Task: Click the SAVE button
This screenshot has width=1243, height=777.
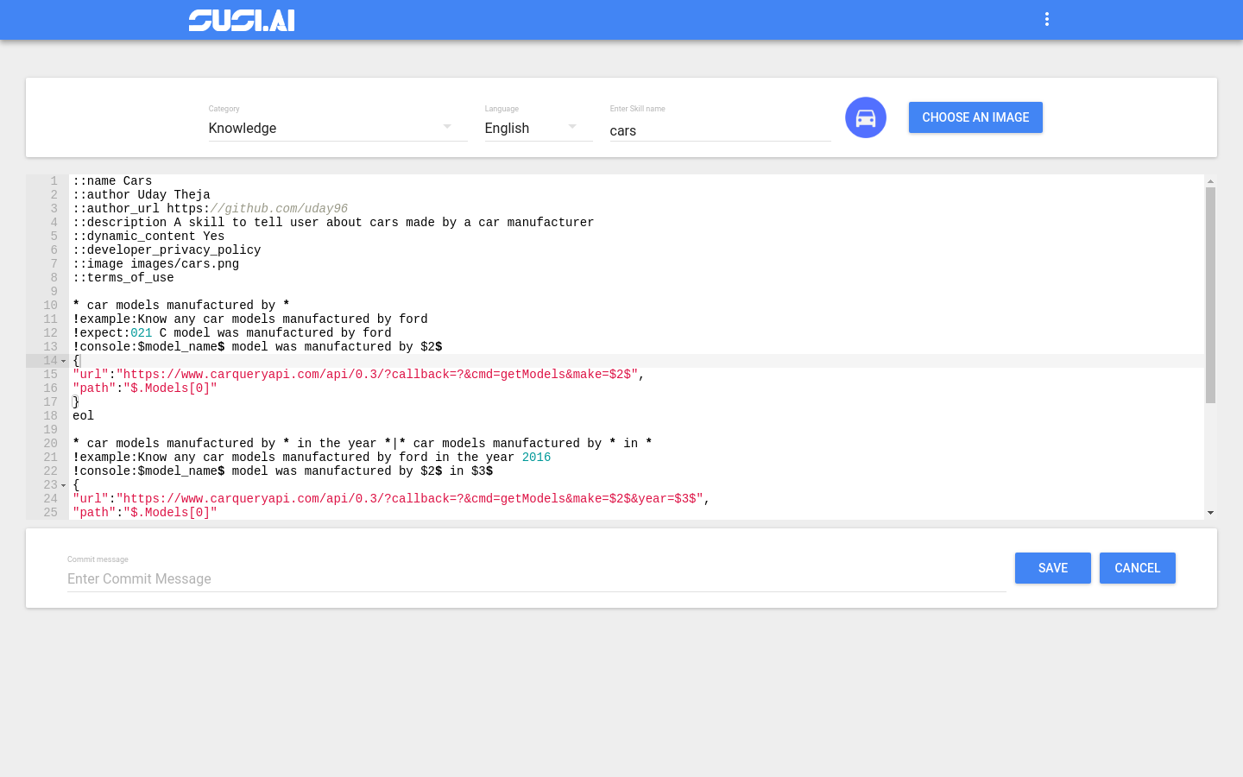Action: pyautogui.click(x=1053, y=568)
